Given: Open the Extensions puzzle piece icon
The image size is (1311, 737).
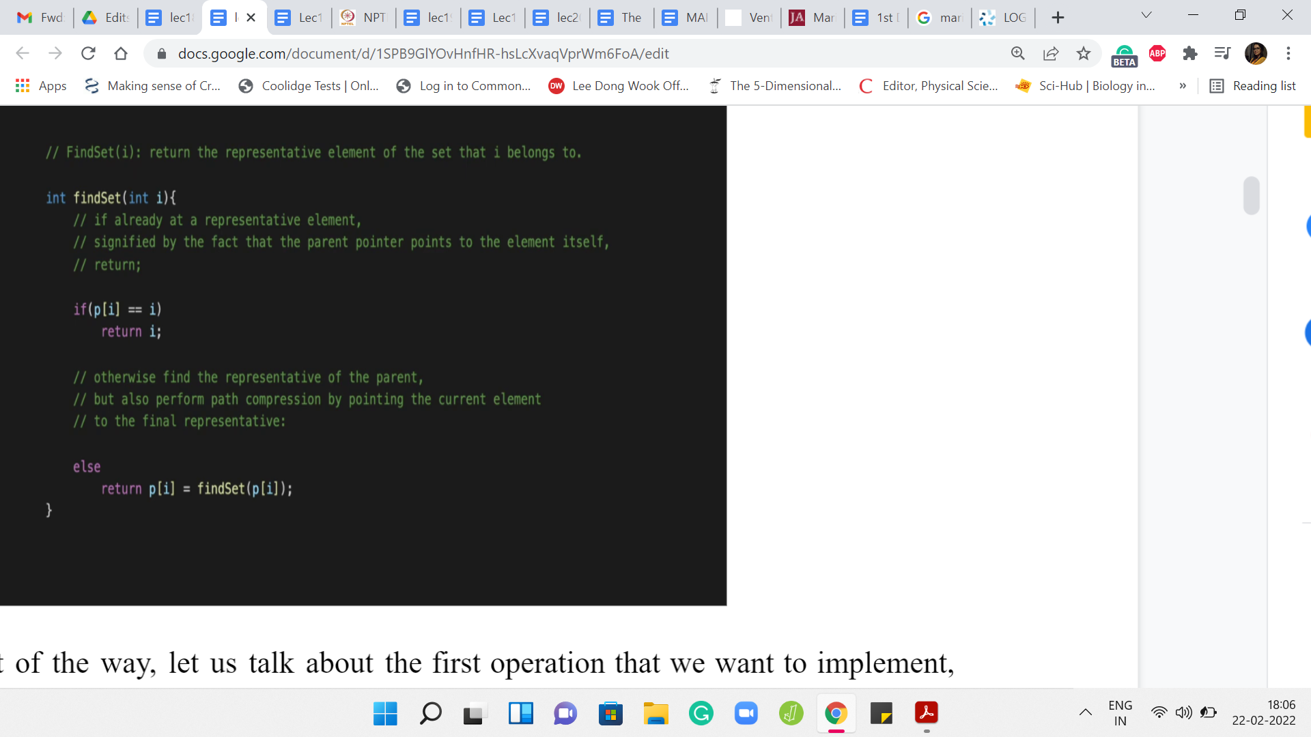Looking at the screenshot, I should pyautogui.click(x=1190, y=53).
